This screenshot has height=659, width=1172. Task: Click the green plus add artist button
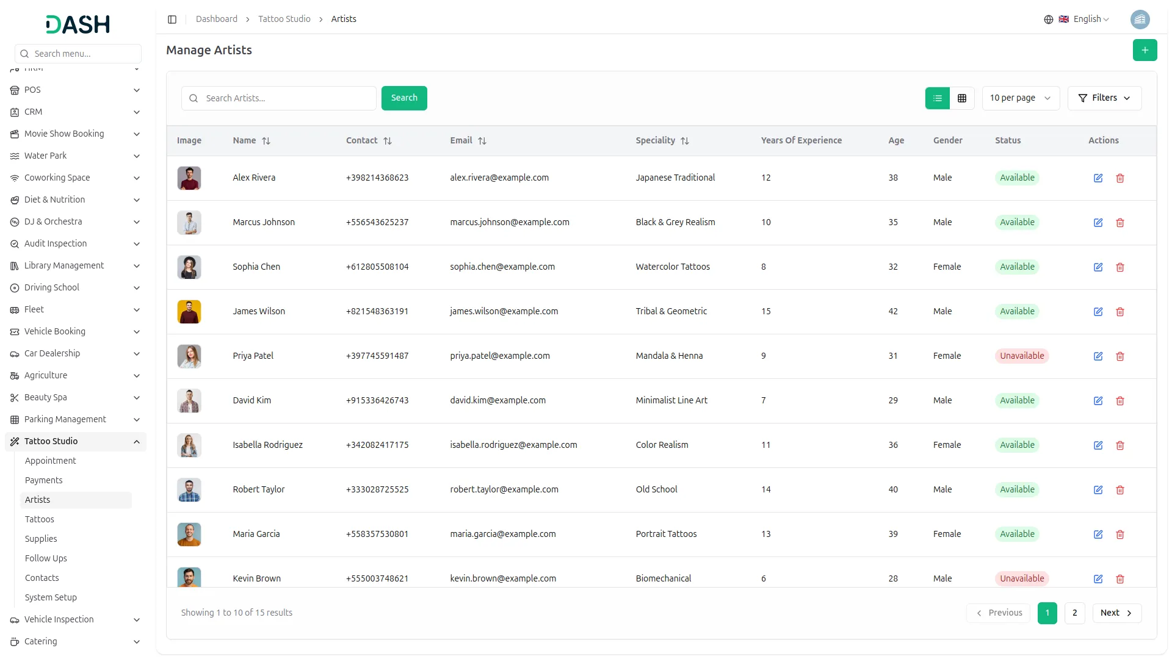(1145, 50)
